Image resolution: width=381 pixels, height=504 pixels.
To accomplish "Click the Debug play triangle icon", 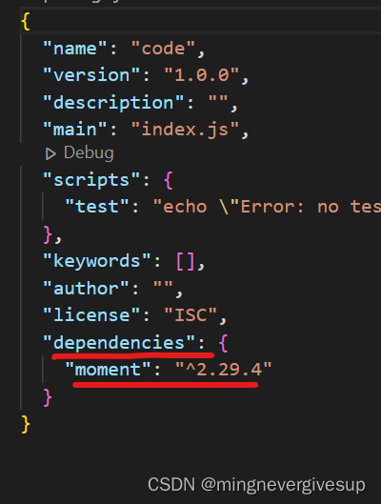I will coord(50,154).
